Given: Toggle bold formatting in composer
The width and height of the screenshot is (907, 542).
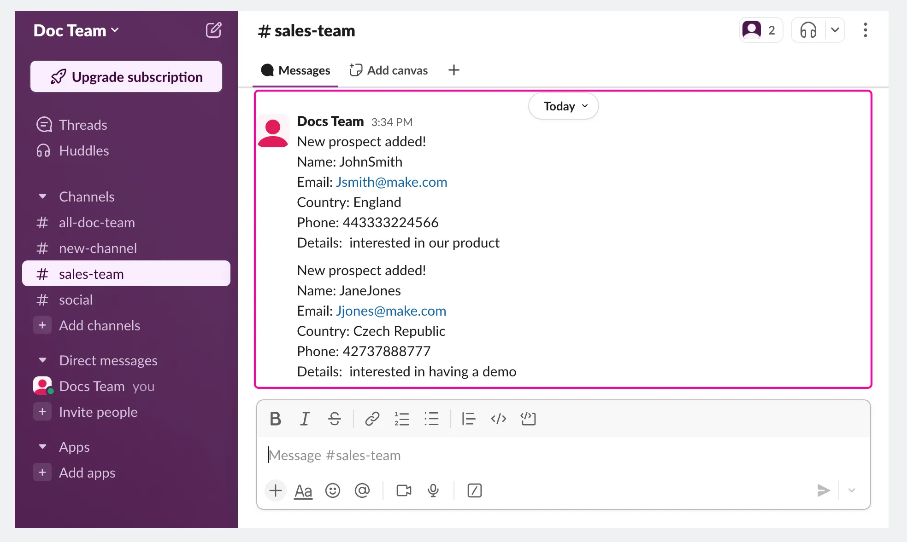Looking at the screenshot, I should click(x=275, y=419).
